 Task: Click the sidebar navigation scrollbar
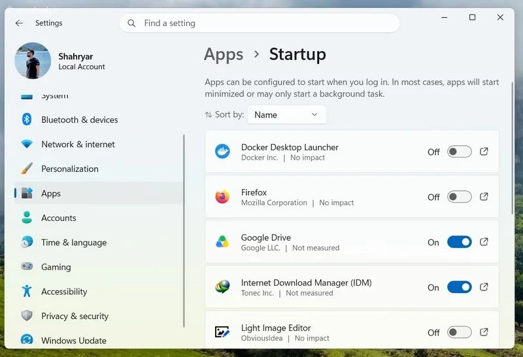(184, 231)
